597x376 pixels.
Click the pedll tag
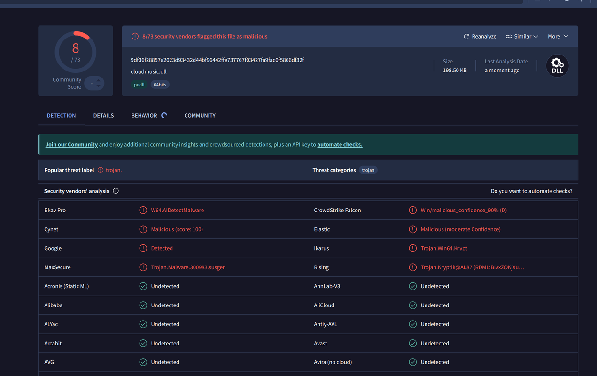(139, 85)
